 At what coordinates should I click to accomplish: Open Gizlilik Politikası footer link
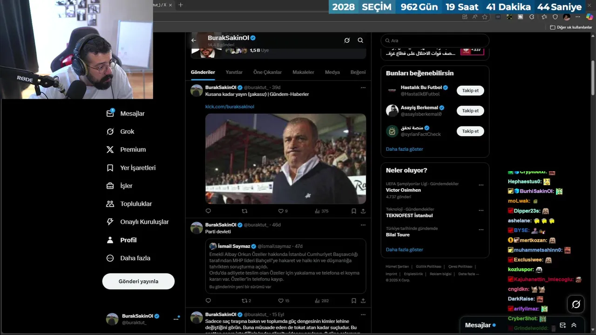coord(428,267)
